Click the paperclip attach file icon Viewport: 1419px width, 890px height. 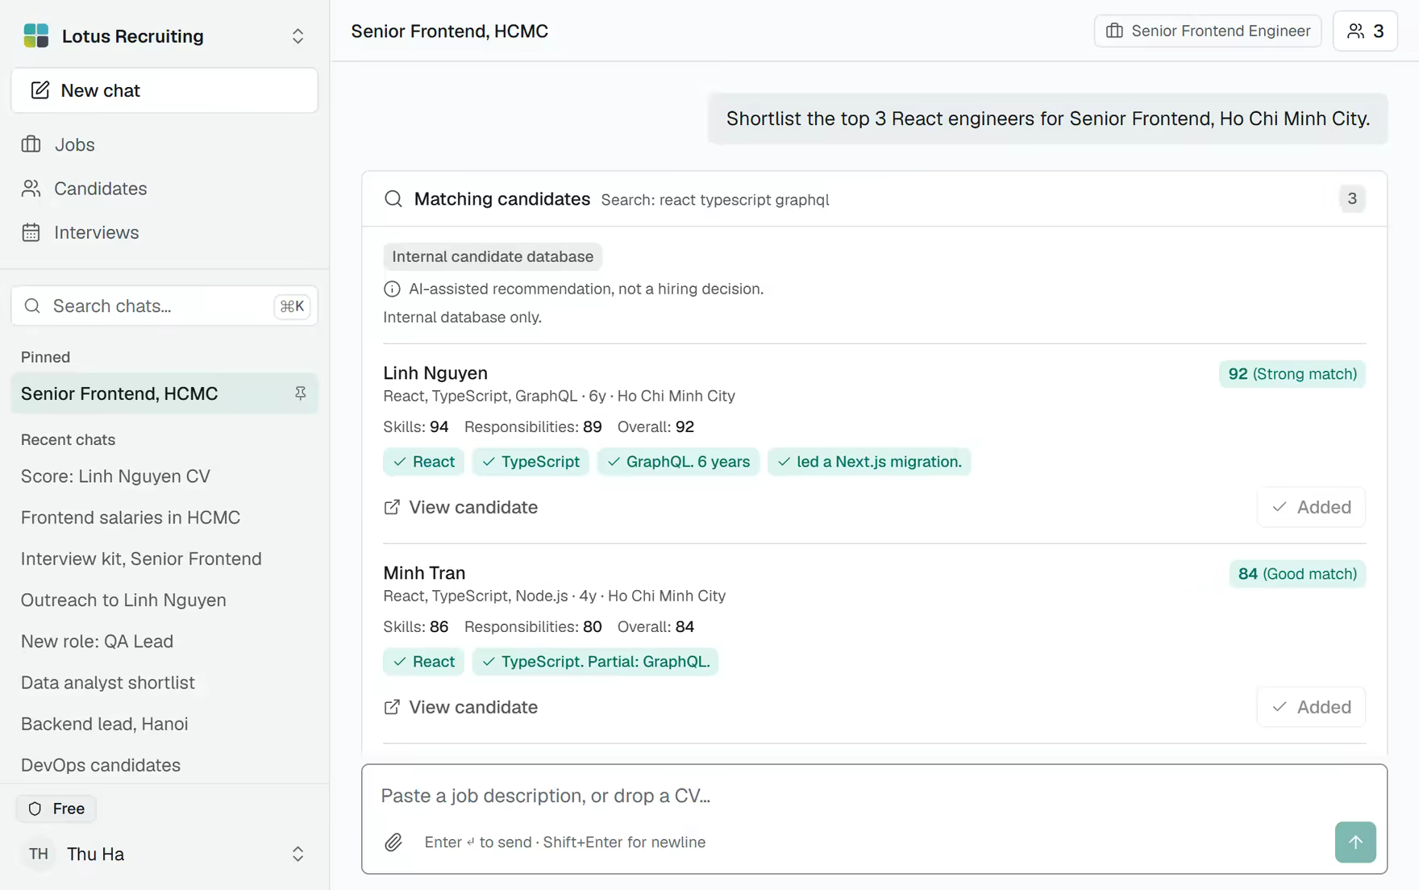[x=393, y=842]
